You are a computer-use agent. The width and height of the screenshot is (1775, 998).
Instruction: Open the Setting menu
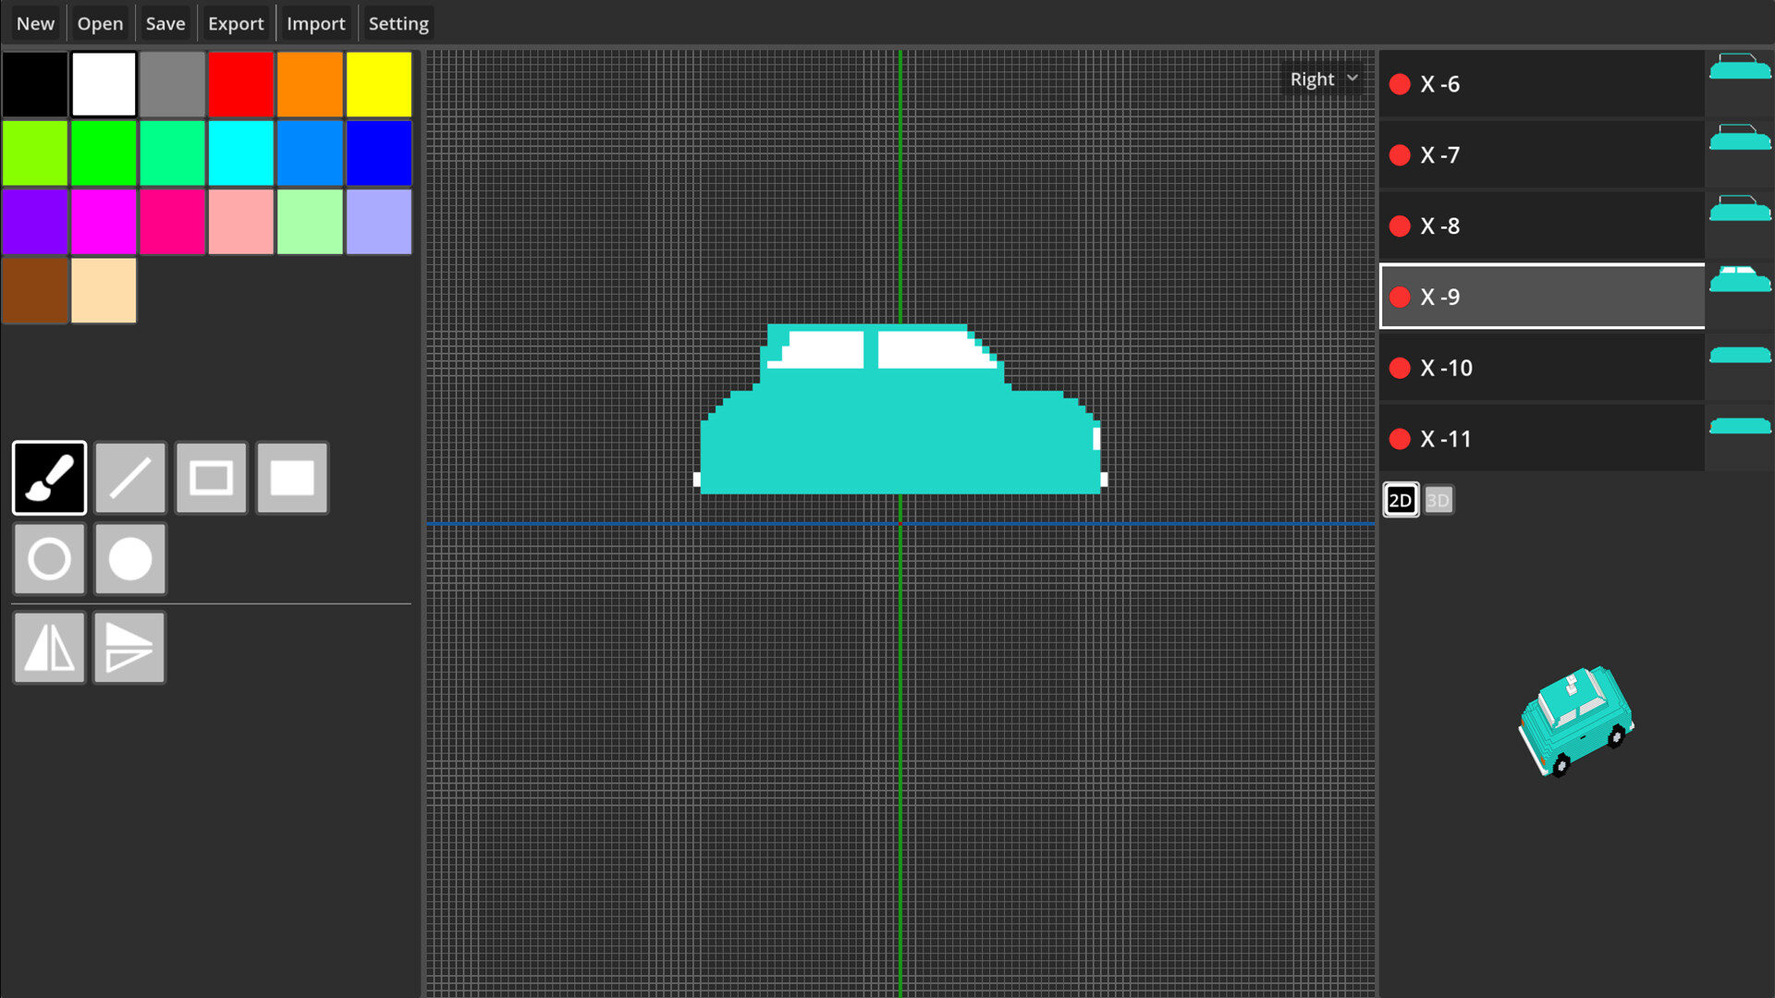[x=398, y=23]
